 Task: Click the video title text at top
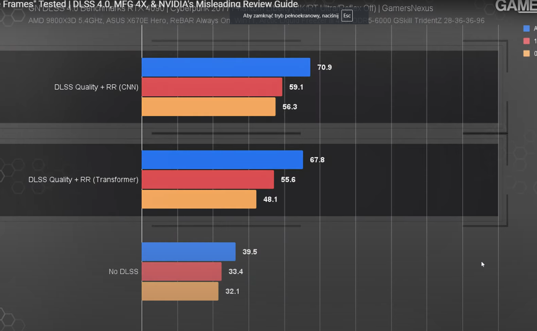[149, 4]
